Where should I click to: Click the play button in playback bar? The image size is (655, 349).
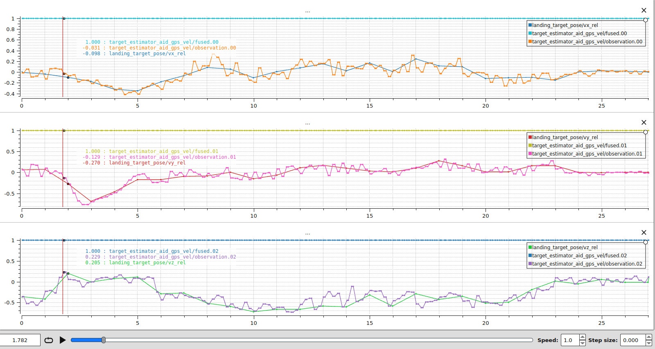coord(63,340)
